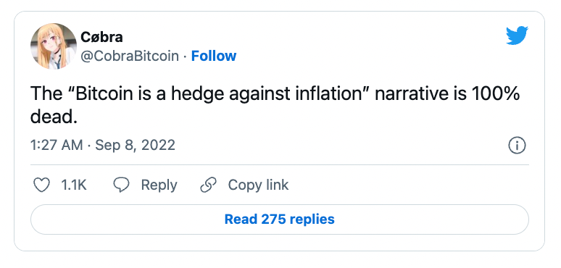This screenshot has height=268, width=561.
Task: Like the tweet with the heart icon
Action: tap(41, 185)
